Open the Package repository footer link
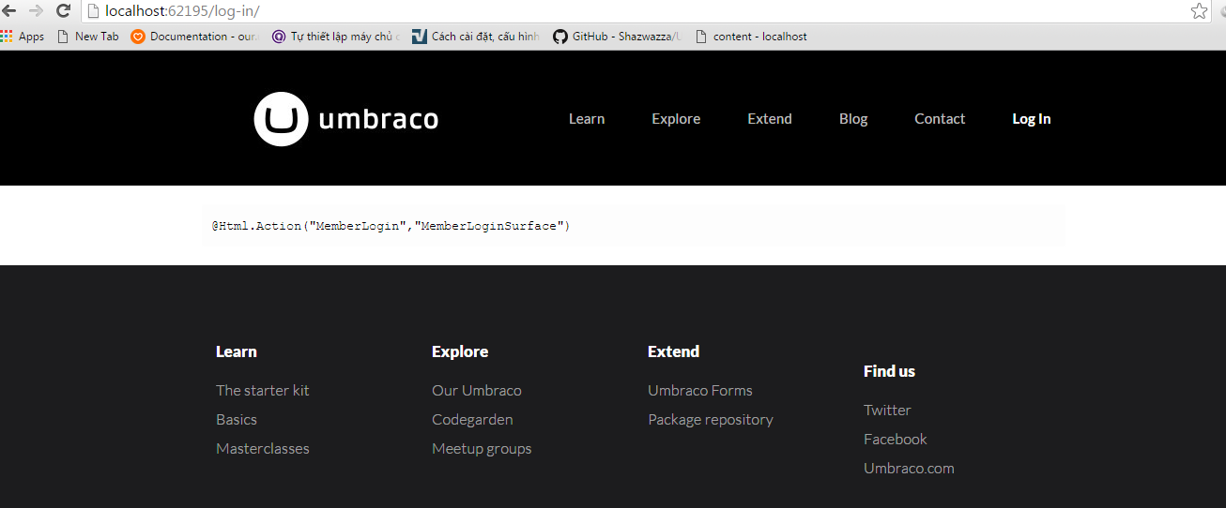This screenshot has width=1226, height=508. (x=711, y=419)
